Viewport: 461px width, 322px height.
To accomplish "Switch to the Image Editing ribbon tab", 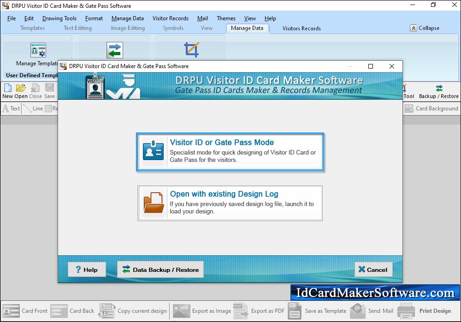I will click(128, 28).
